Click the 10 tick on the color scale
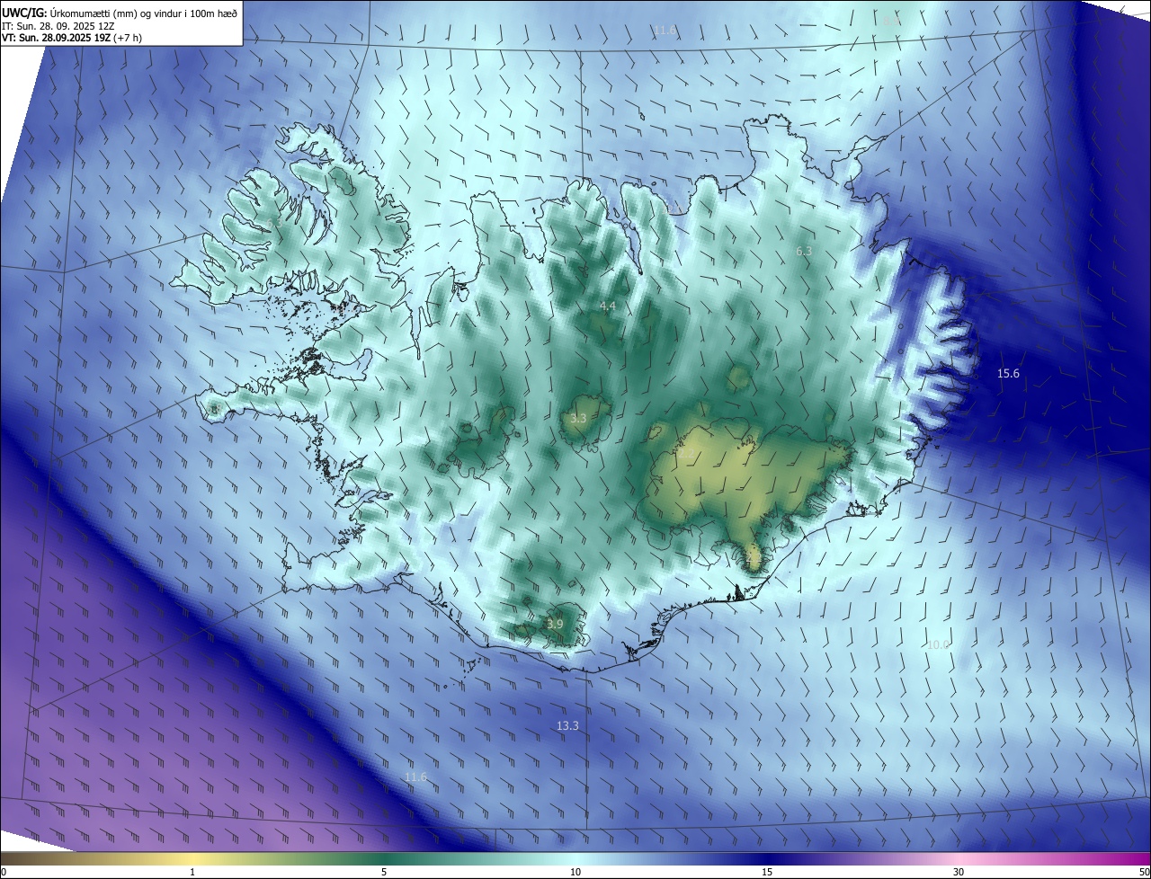This screenshot has height=879, width=1151. click(x=575, y=872)
